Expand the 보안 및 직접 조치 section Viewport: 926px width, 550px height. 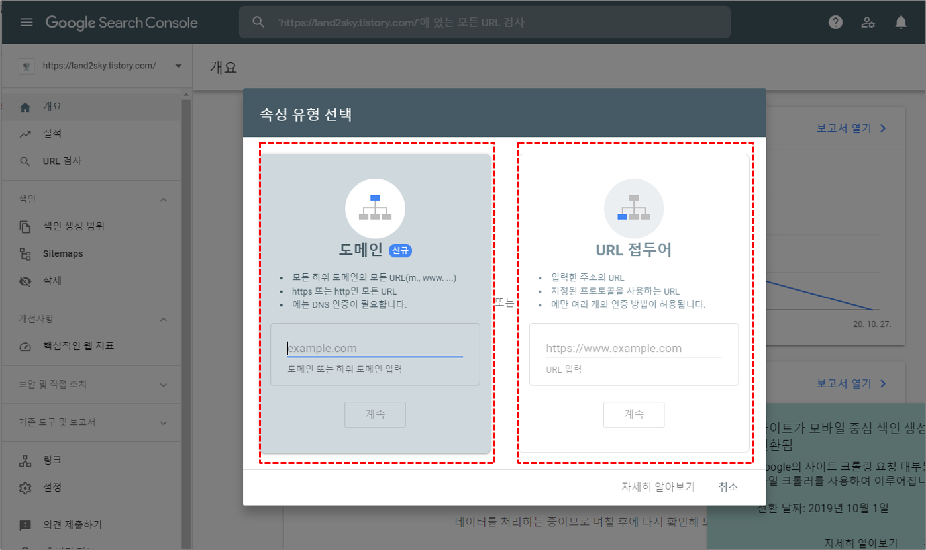pyautogui.click(x=164, y=385)
